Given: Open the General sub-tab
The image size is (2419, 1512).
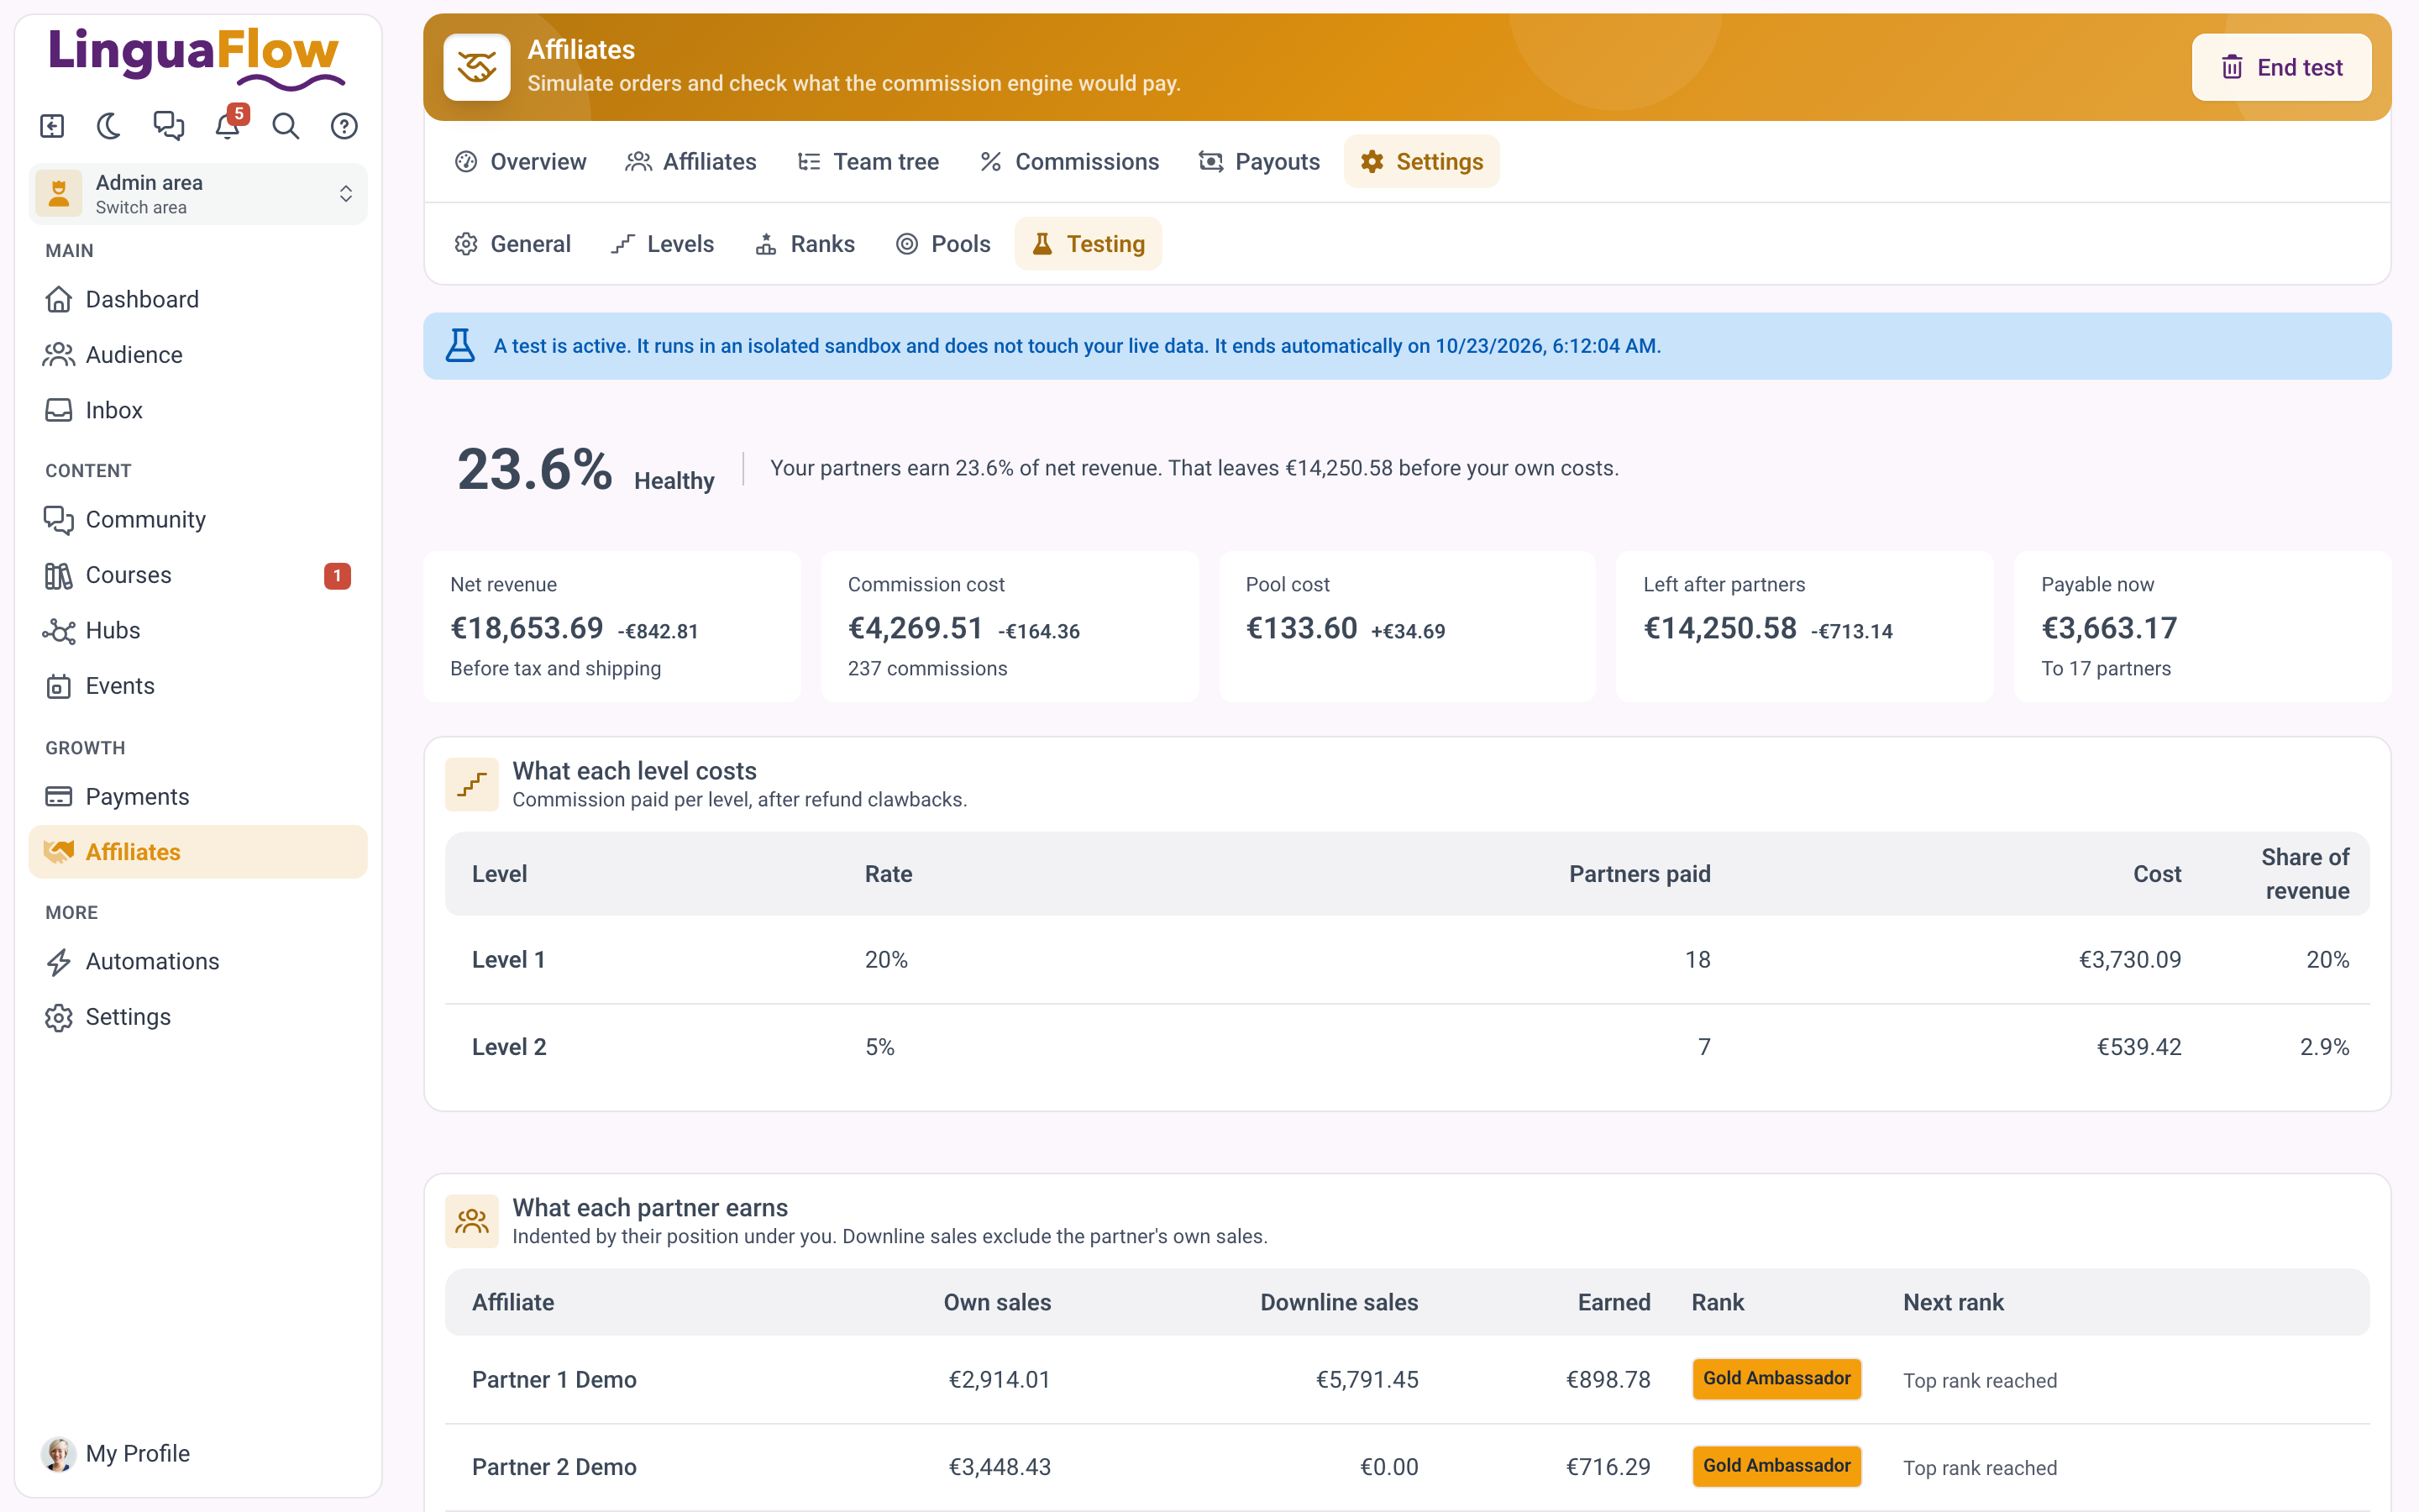Looking at the screenshot, I should 513,244.
